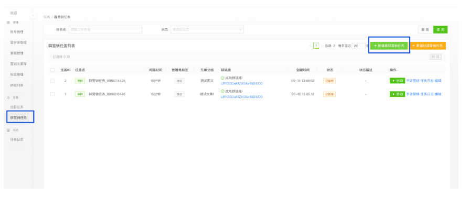Click the green group tag badge of task 群营销任务_0918014425

tap(80, 81)
